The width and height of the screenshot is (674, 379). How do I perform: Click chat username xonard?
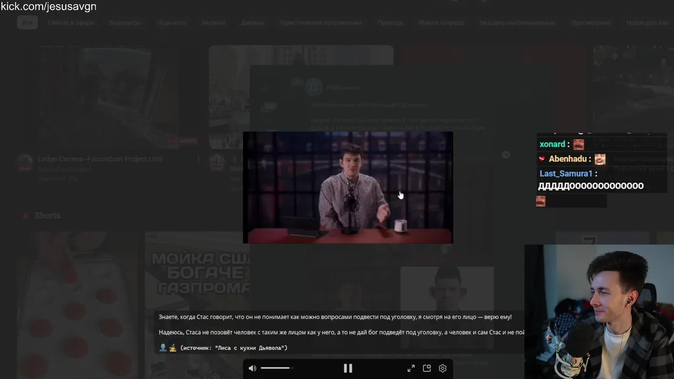(x=552, y=144)
